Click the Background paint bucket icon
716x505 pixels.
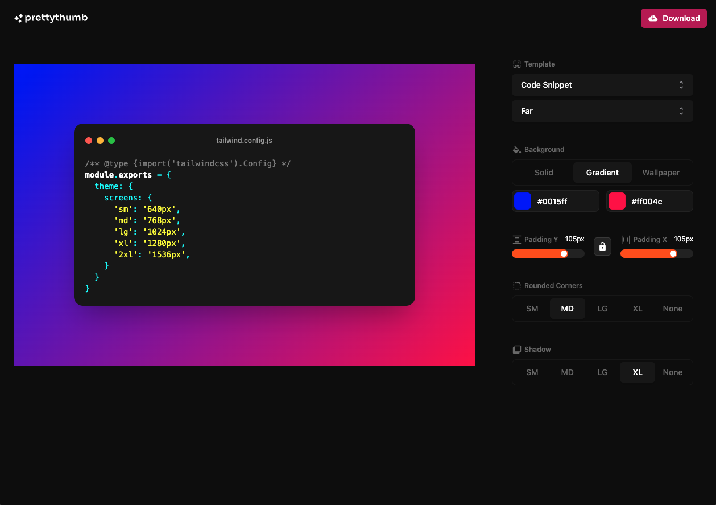click(x=517, y=150)
